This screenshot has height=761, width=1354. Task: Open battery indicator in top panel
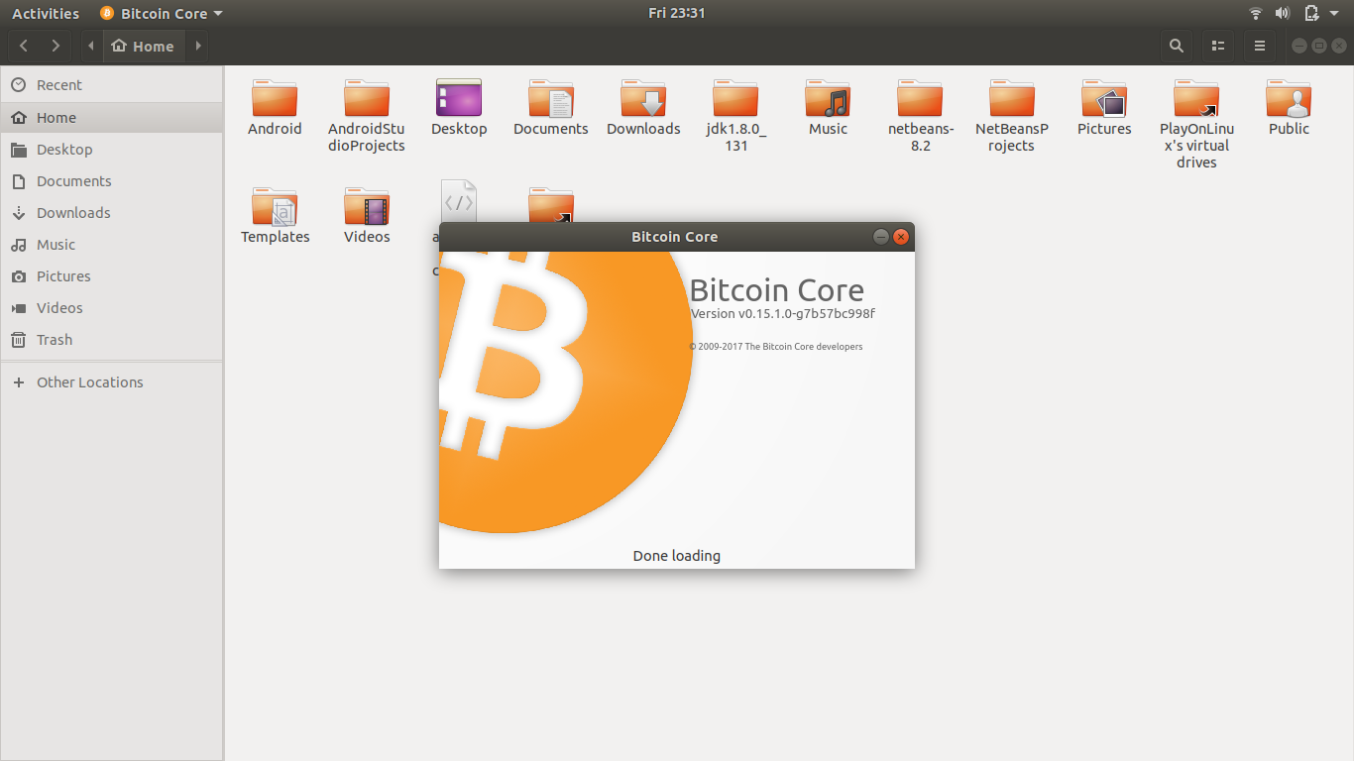[1311, 13]
